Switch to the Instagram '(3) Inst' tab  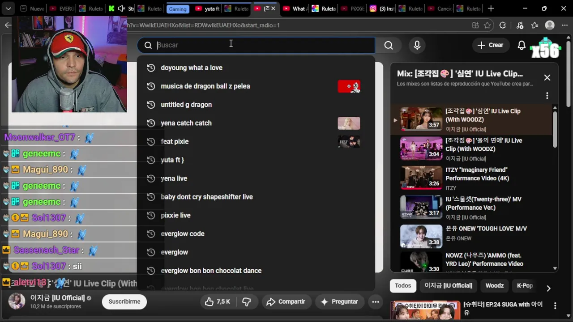tap(381, 8)
